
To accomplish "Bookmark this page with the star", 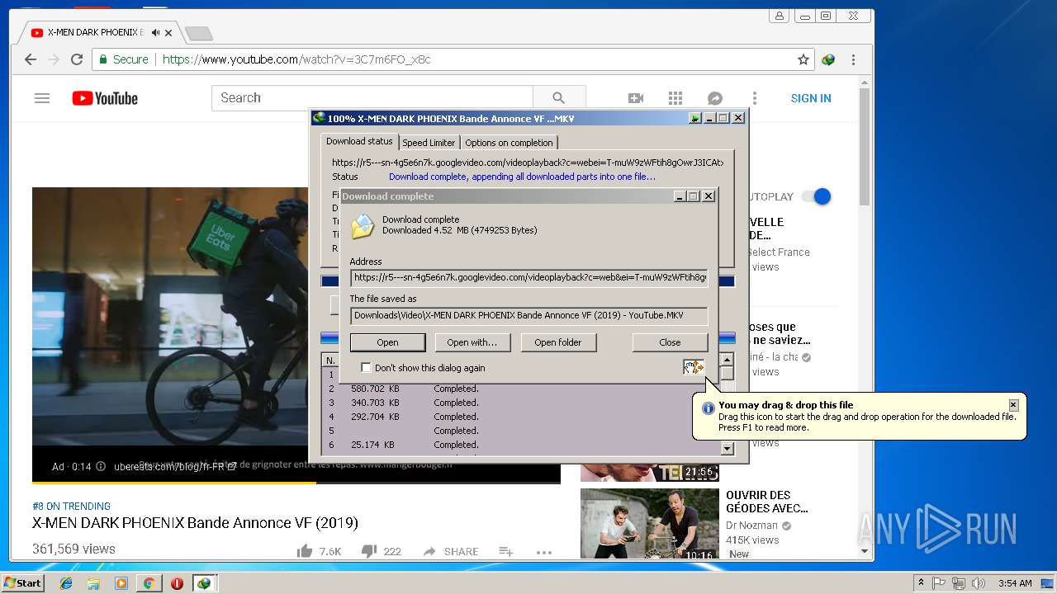I will [803, 59].
